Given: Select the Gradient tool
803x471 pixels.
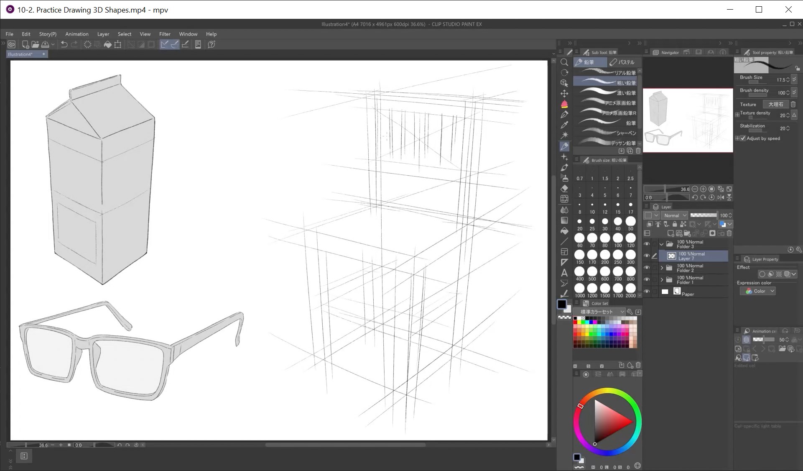Looking at the screenshot, I should coord(564,220).
